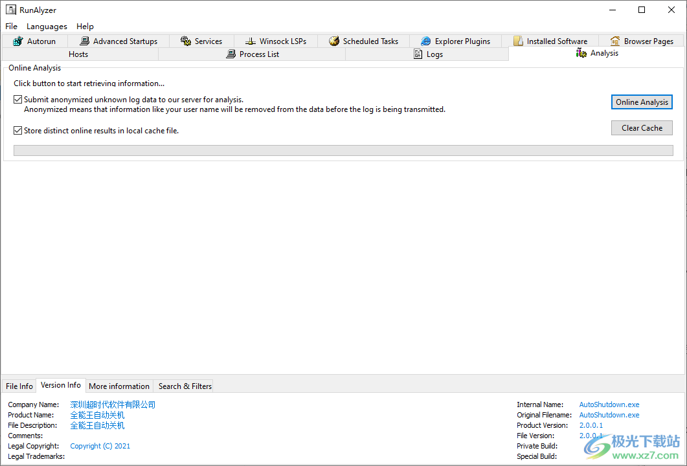This screenshot has width=687, height=466.
Task: Click the Original Filename AutoShutdown.exe value
Action: [609, 415]
